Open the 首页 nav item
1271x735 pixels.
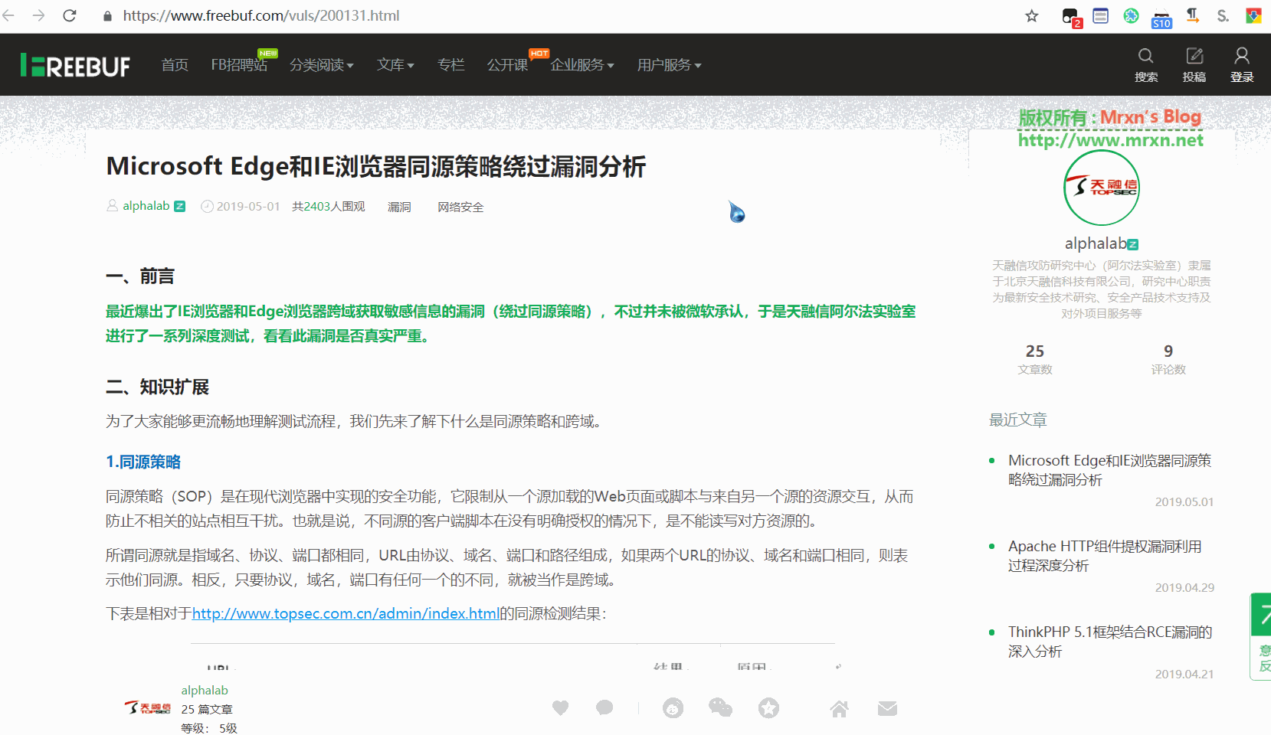175,65
